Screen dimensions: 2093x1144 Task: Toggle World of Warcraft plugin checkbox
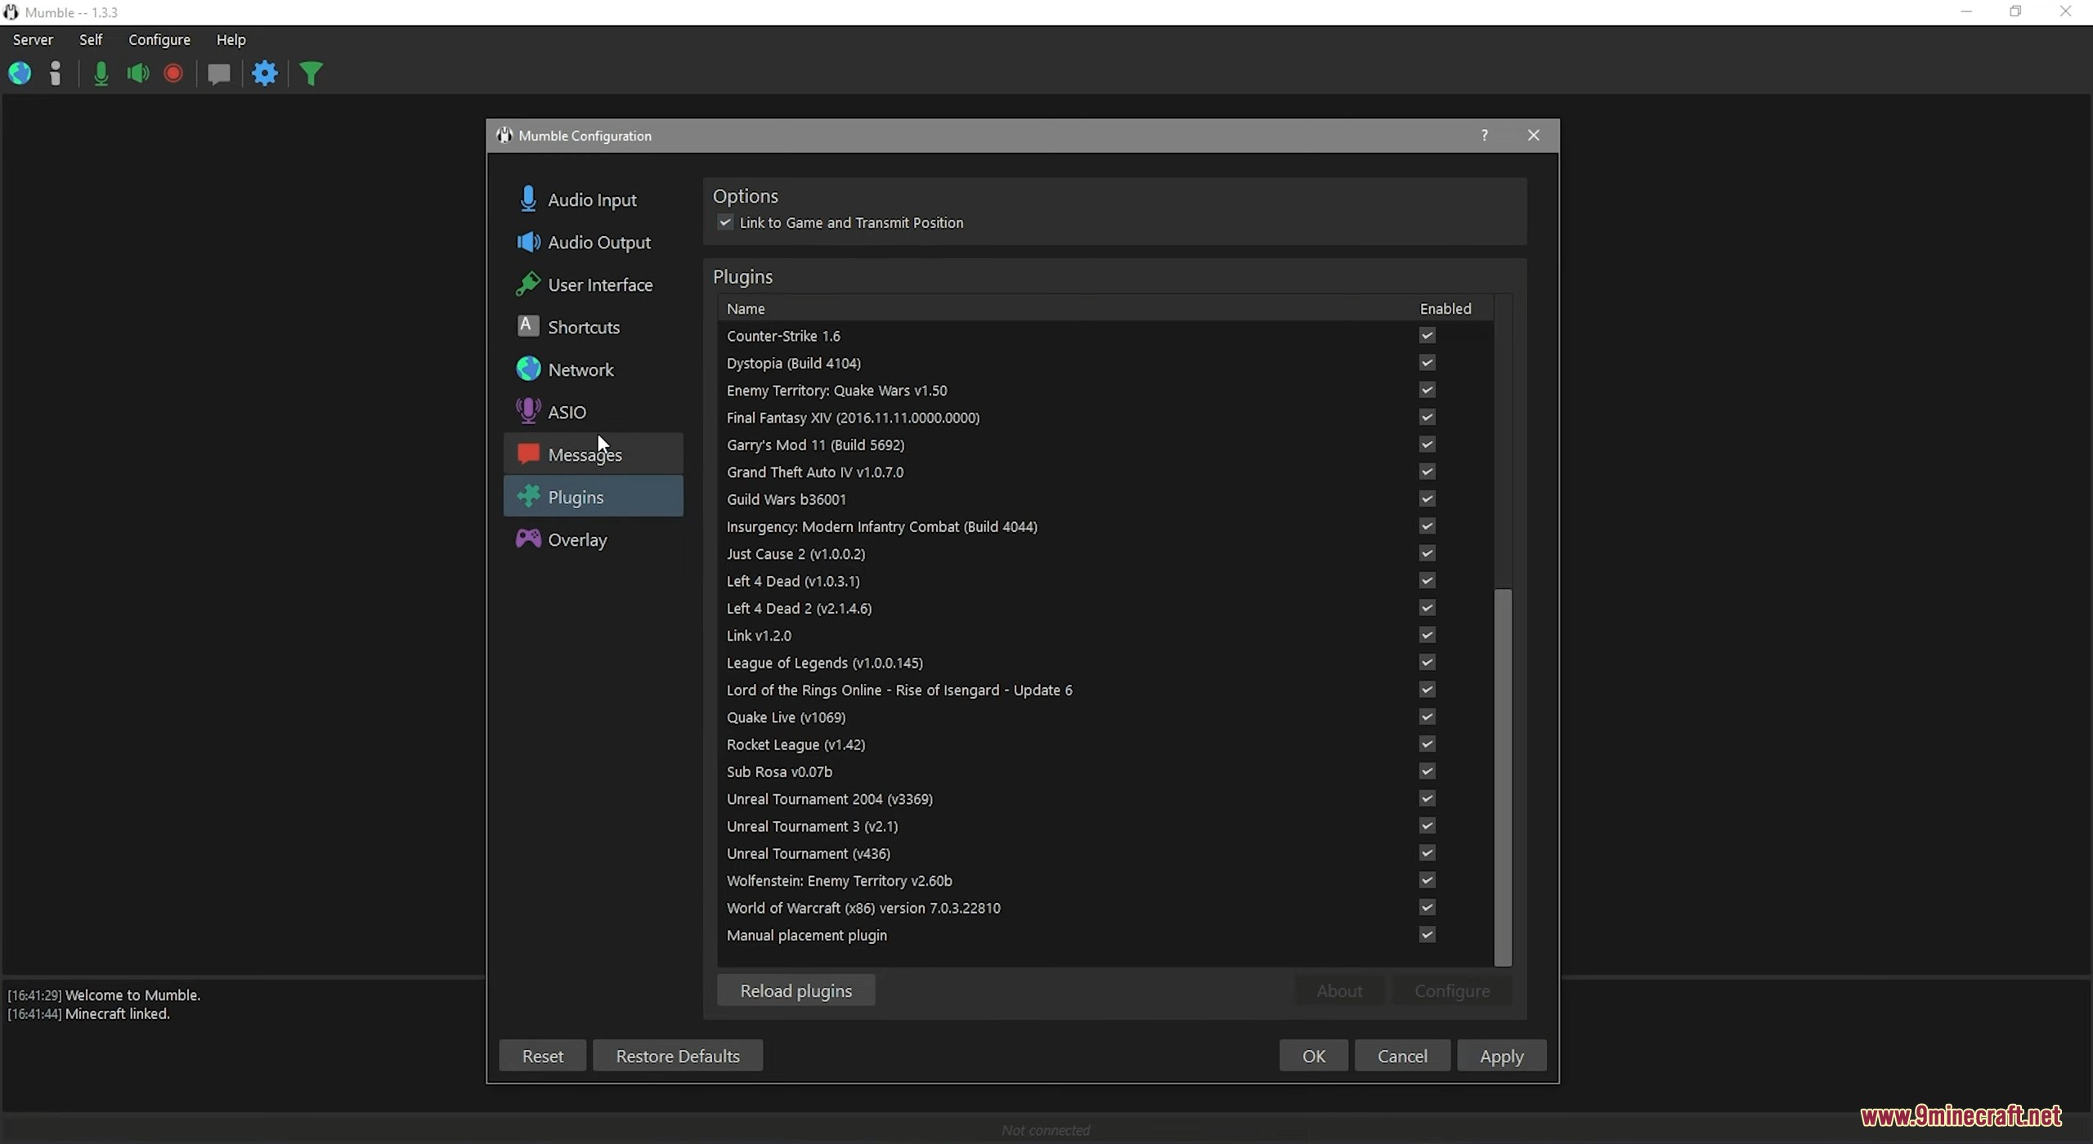1427,908
